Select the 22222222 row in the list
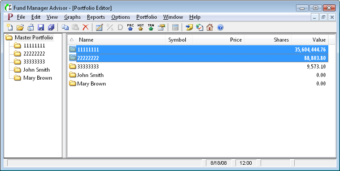340x171 pixels. point(198,58)
